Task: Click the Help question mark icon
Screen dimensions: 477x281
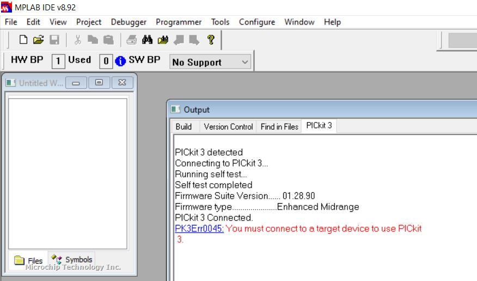Action: [211, 39]
